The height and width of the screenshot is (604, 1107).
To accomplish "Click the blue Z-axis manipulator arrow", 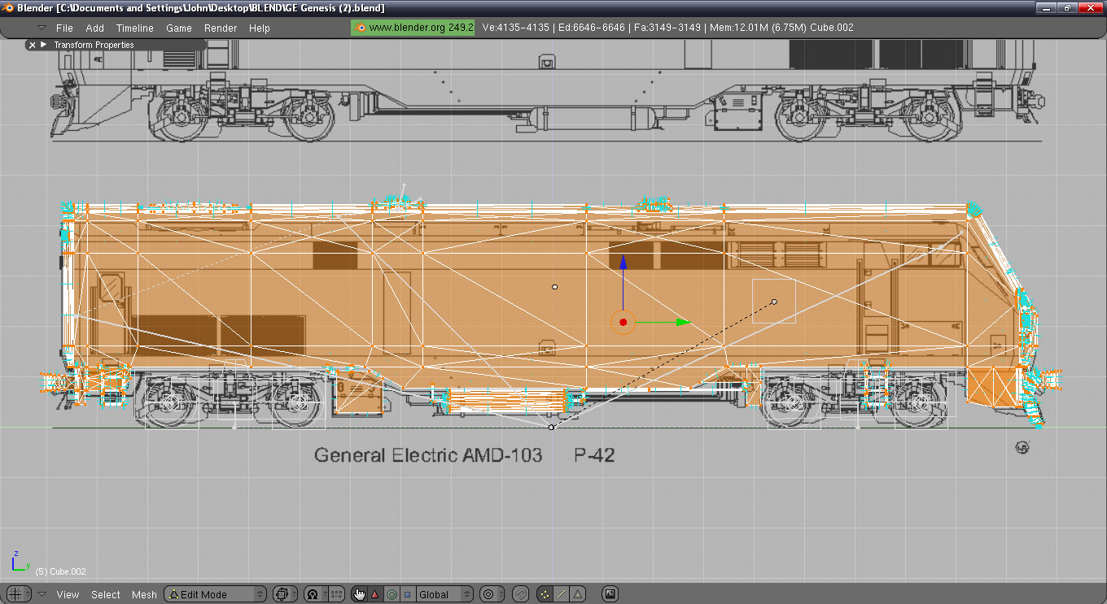I will 623,263.
